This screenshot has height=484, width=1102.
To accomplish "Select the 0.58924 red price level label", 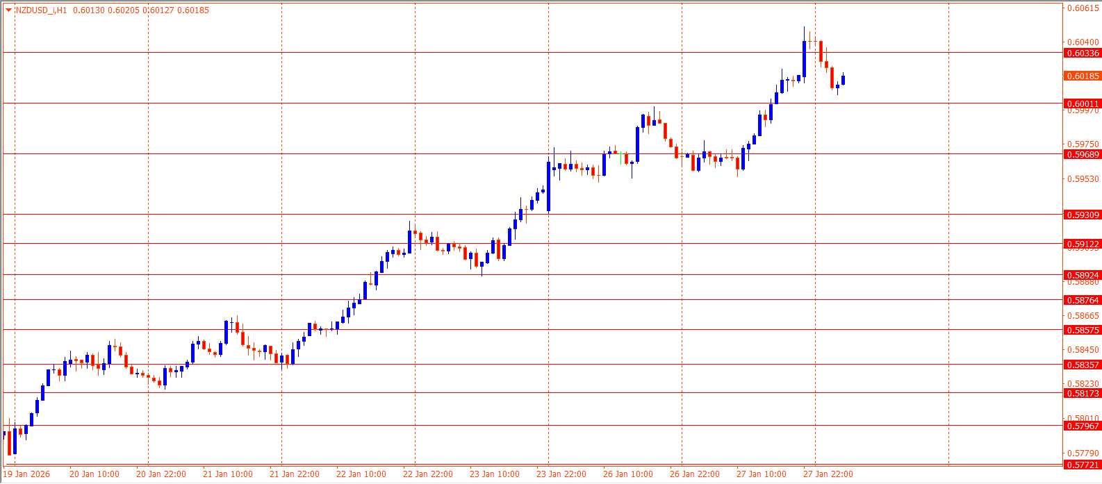I will [x=1083, y=275].
